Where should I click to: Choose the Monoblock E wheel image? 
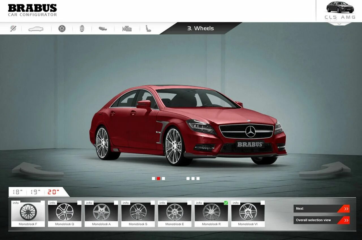pyautogui.click(x=174, y=212)
